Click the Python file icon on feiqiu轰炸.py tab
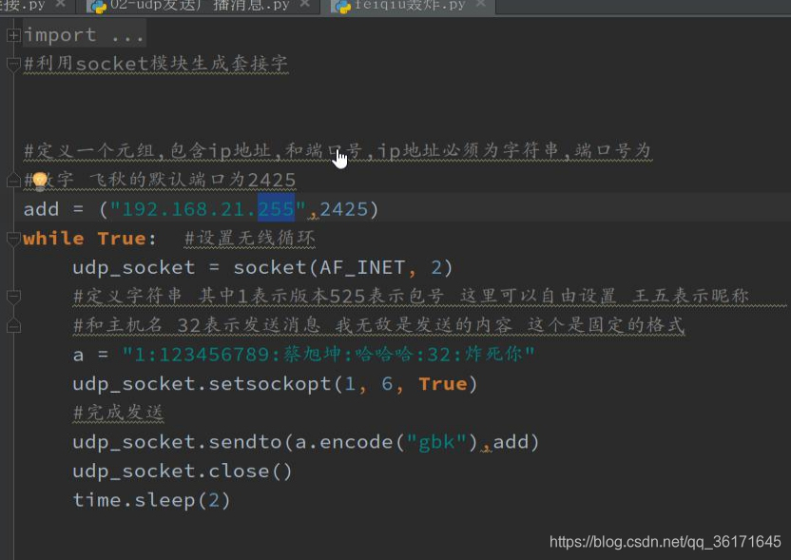The image size is (791, 560). coord(343,7)
